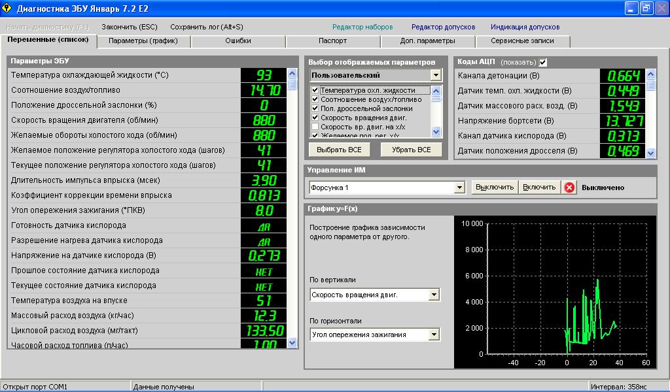
Task: Toggle the Коды АЦП (показать) checkbox
Action: point(543,62)
